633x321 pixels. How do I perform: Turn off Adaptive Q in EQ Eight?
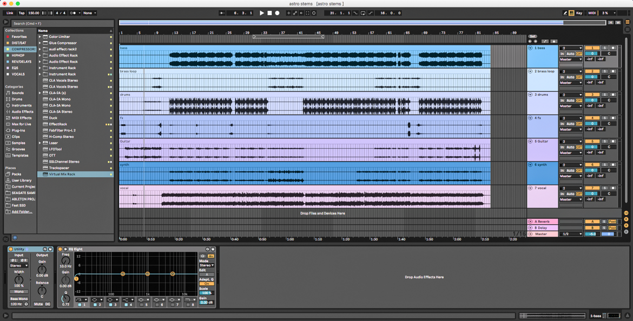207,284
